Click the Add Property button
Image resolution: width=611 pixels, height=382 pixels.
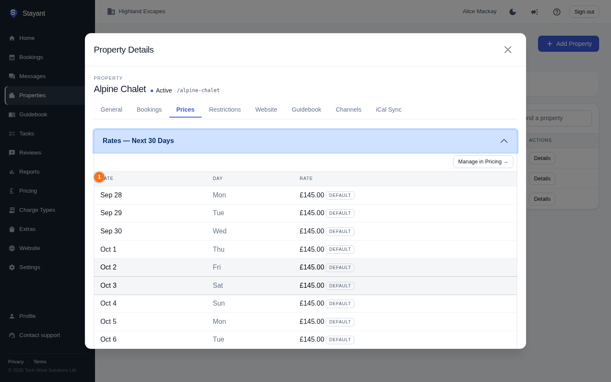tap(569, 44)
